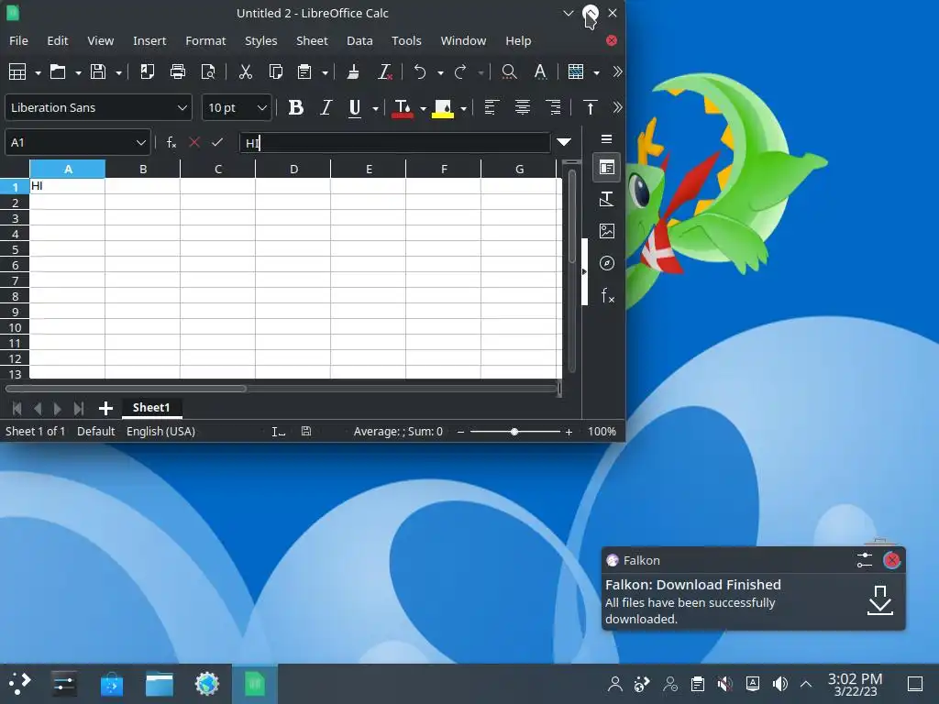Click the Copy icon
The width and height of the screenshot is (939, 704).
click(x=275, y=71)
